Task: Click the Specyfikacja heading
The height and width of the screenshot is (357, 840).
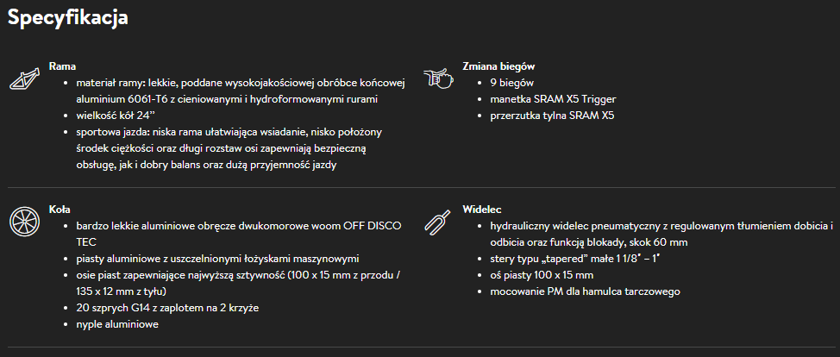Action: [68, 17]
